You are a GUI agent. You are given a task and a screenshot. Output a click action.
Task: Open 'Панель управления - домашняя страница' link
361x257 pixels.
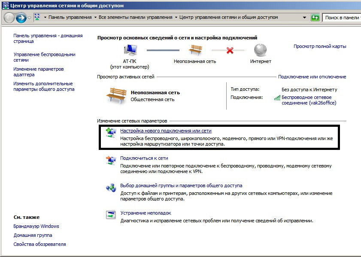pos(48,39)
